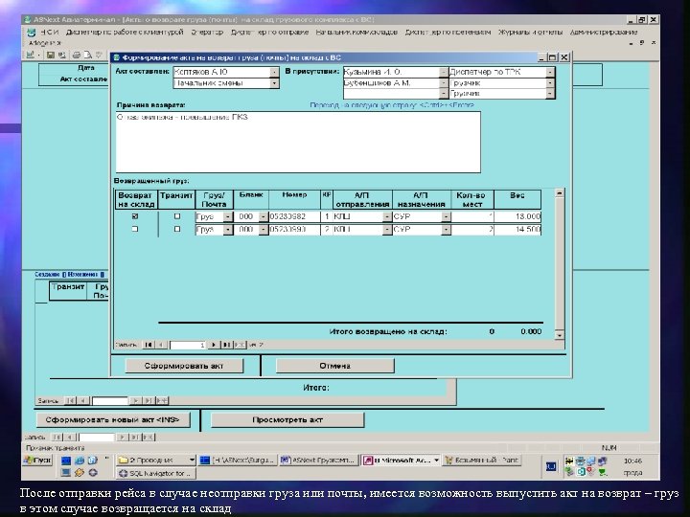The height and width of the screenshot is (517, 690).
Task: Switch to SQL Navigator taskbar button
Action: pyautogui.click(x=156, y=474)
